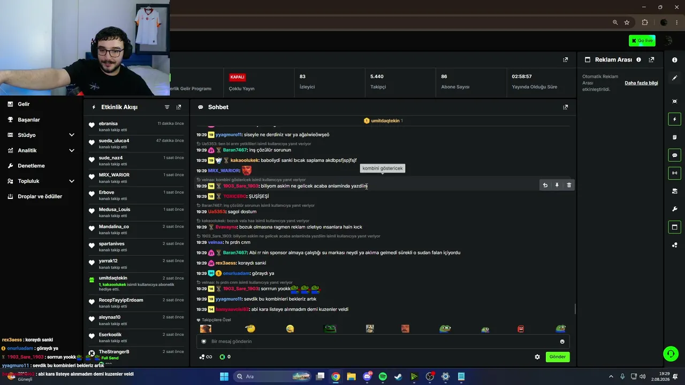Pop out the Reklam Arası panel
Screen dimensions: 685x385
pyautogui.click(x=651, y=60)
